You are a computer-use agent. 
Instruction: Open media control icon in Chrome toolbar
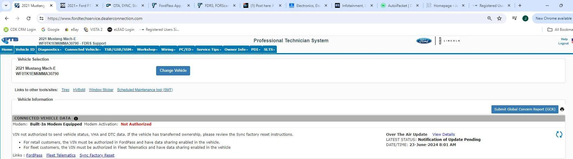[x=514, y=18]
